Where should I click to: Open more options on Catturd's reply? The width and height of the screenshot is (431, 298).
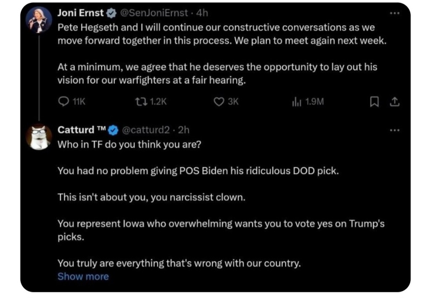(x=394, y=130)
